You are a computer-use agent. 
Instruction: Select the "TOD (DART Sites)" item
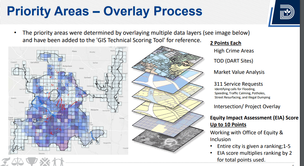click(233, 61)
